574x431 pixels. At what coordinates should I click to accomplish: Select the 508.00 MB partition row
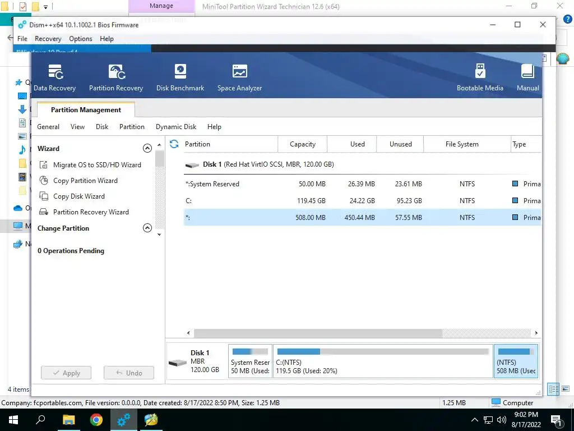pos(362,217)
